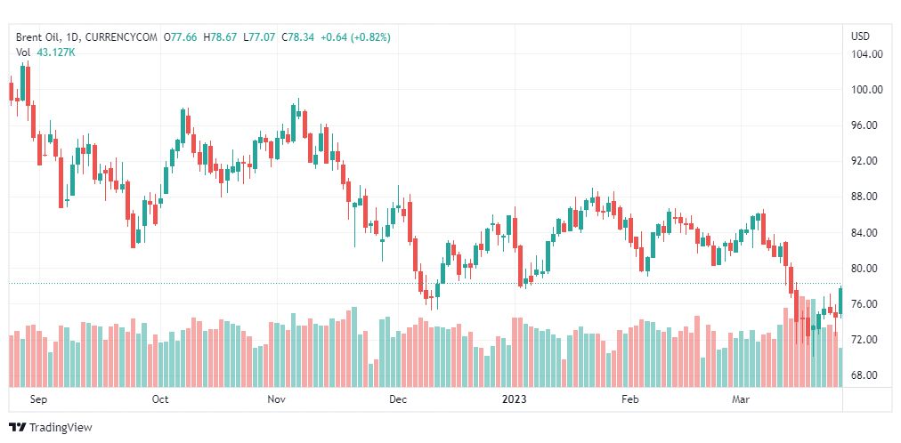Select the USD currency label
Screen dimensions: 901x443
pyautogui.click(x=860, y=37)
